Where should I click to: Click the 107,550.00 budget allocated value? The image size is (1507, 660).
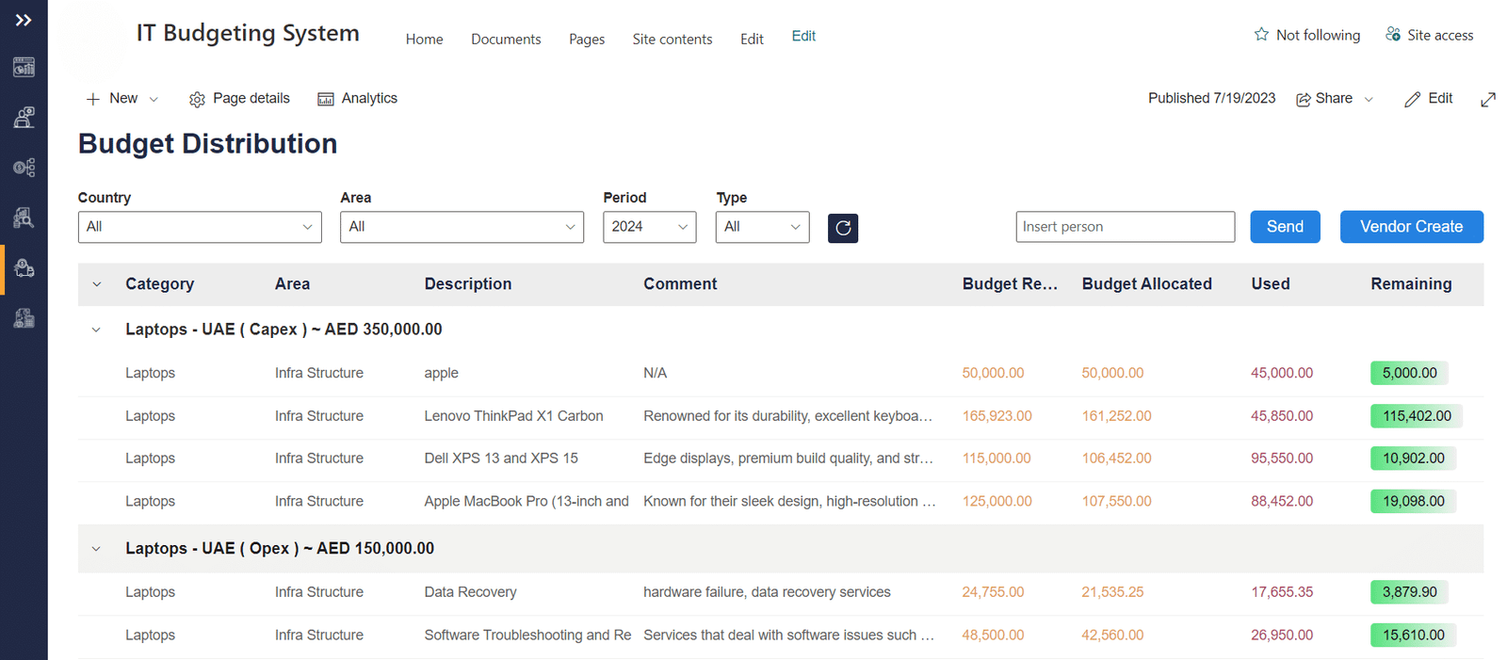[x=1116, y=502]
